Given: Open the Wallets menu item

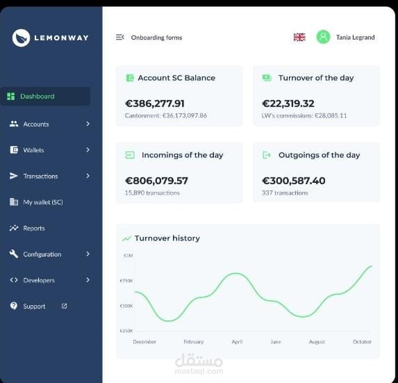Looking at the screenshot, I should (50, 150).
